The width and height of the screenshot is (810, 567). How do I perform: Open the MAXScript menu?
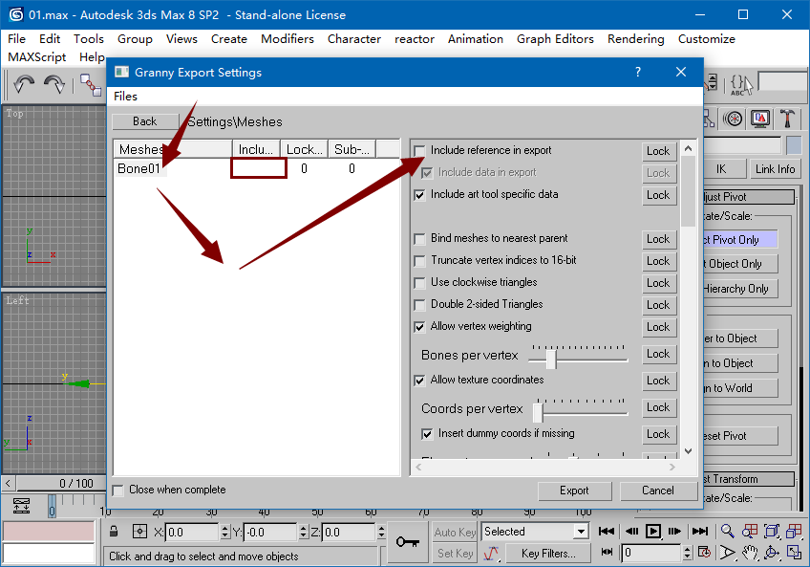coord(36,57)
